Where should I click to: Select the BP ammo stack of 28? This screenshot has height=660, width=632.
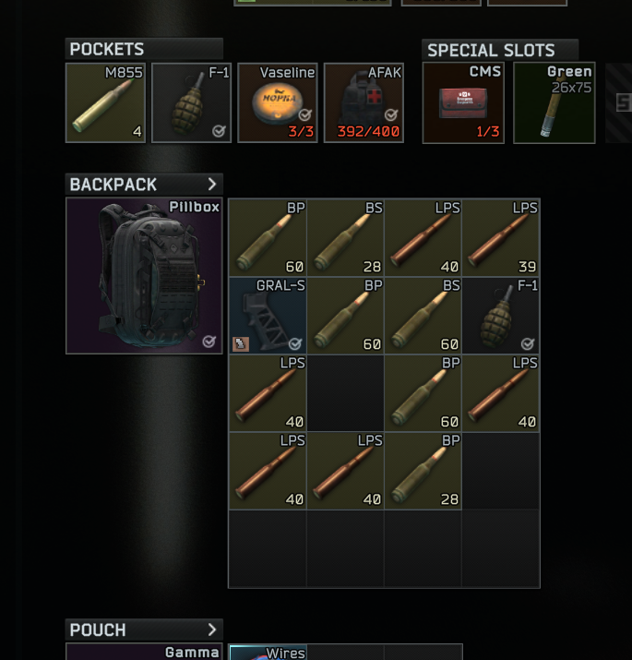(x=423, y=471)
